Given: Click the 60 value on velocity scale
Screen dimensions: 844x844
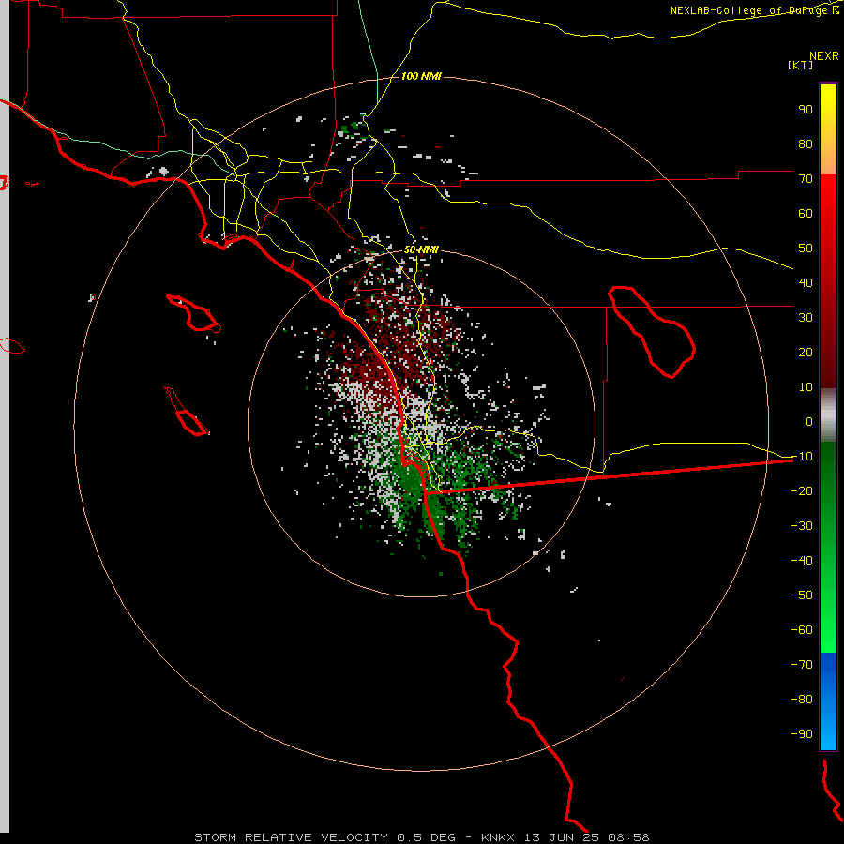Looking at the screenshot, I should tap(806, 213).
